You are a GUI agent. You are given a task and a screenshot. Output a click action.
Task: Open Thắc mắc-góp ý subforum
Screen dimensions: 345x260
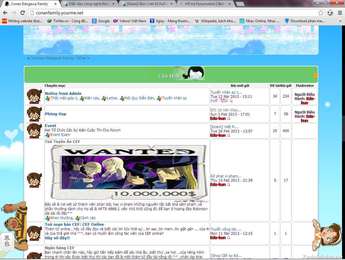click(64, 98)
